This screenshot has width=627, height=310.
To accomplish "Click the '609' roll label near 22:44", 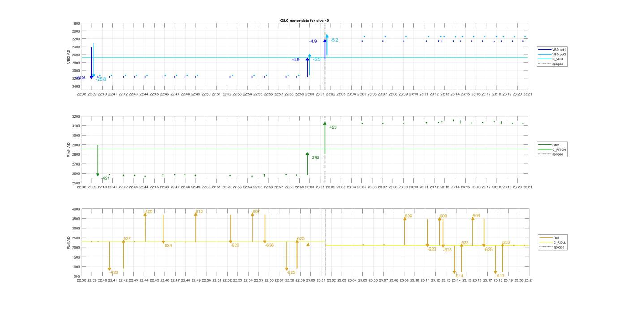I will click(x=149, y=212).
